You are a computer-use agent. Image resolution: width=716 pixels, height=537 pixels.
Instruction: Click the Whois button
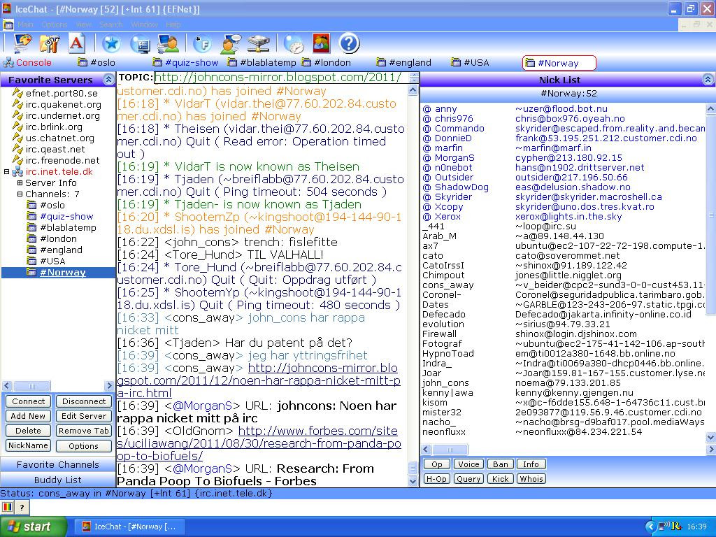(x=531, y=479)
